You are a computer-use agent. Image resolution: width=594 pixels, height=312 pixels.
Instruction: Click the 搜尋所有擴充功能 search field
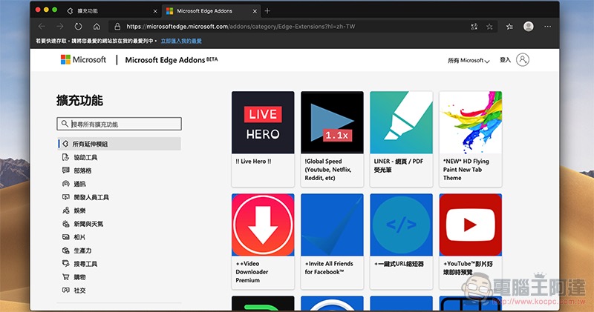119,125
